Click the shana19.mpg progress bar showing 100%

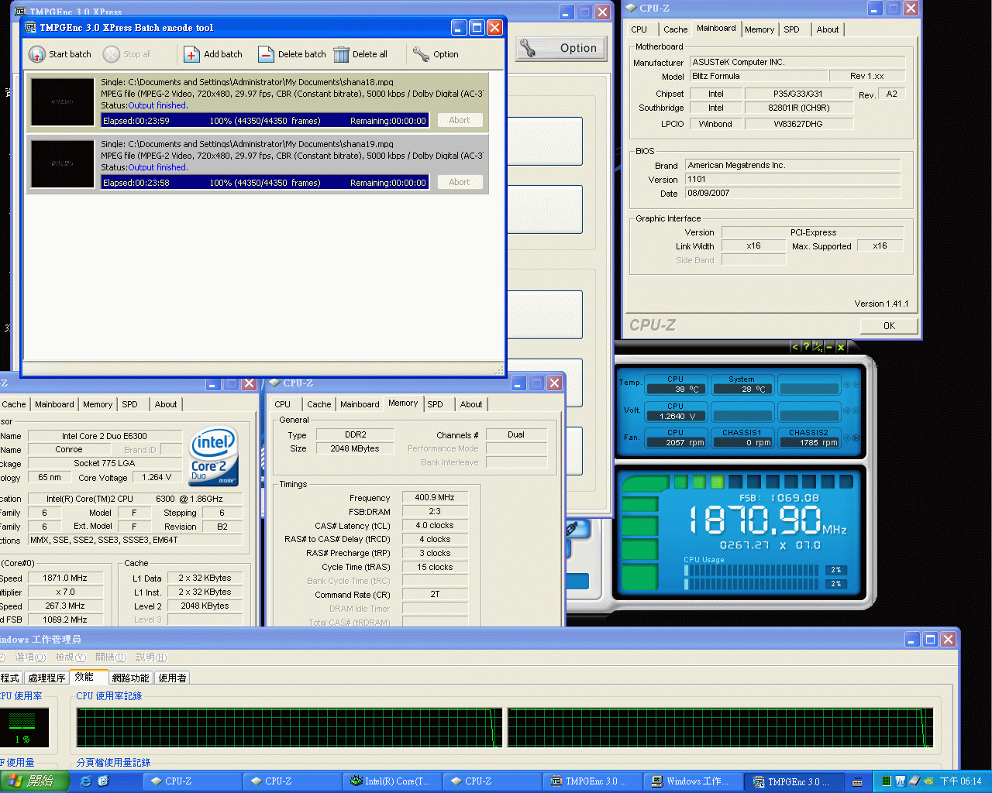pyautogui.click(x=265, y=182)
